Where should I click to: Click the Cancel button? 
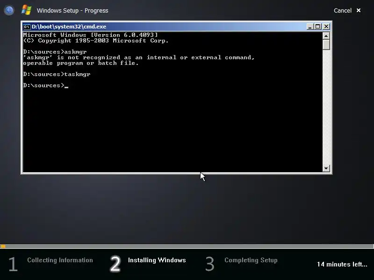pos(343,10)
